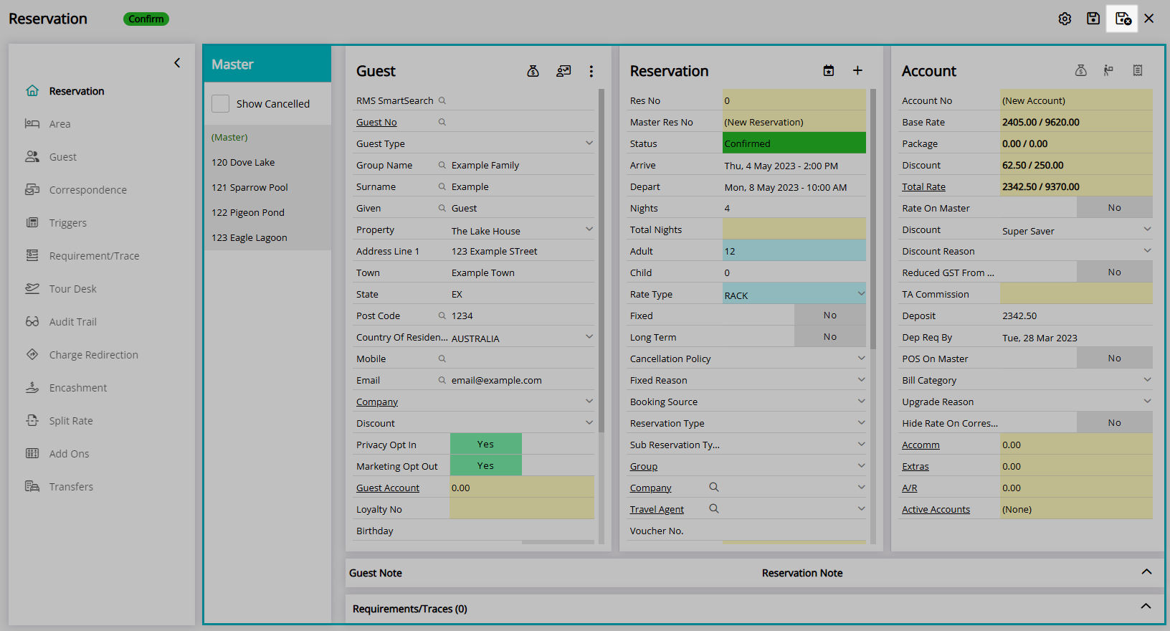The width and height of the screenshot is (1170, 631).
Task: Toggle Privacy Opt In switch
Action: [x=486, y=444]
